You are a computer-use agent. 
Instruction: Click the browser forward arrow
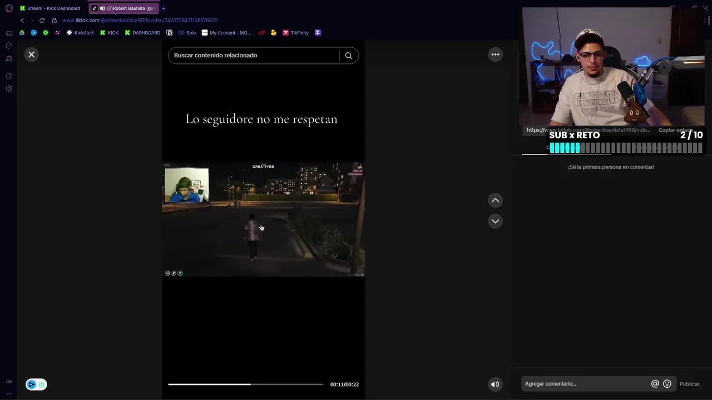[32, 21]
